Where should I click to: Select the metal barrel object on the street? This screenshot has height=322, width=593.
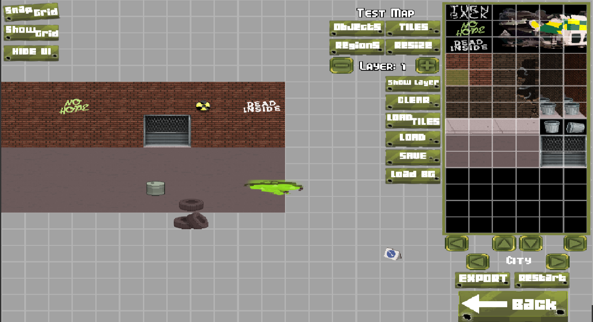click(x=156, y=188)
